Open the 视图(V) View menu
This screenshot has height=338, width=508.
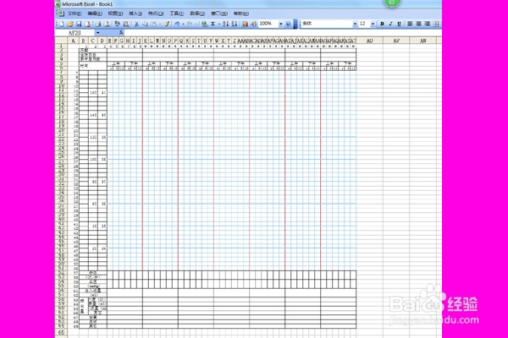[115, 14]
